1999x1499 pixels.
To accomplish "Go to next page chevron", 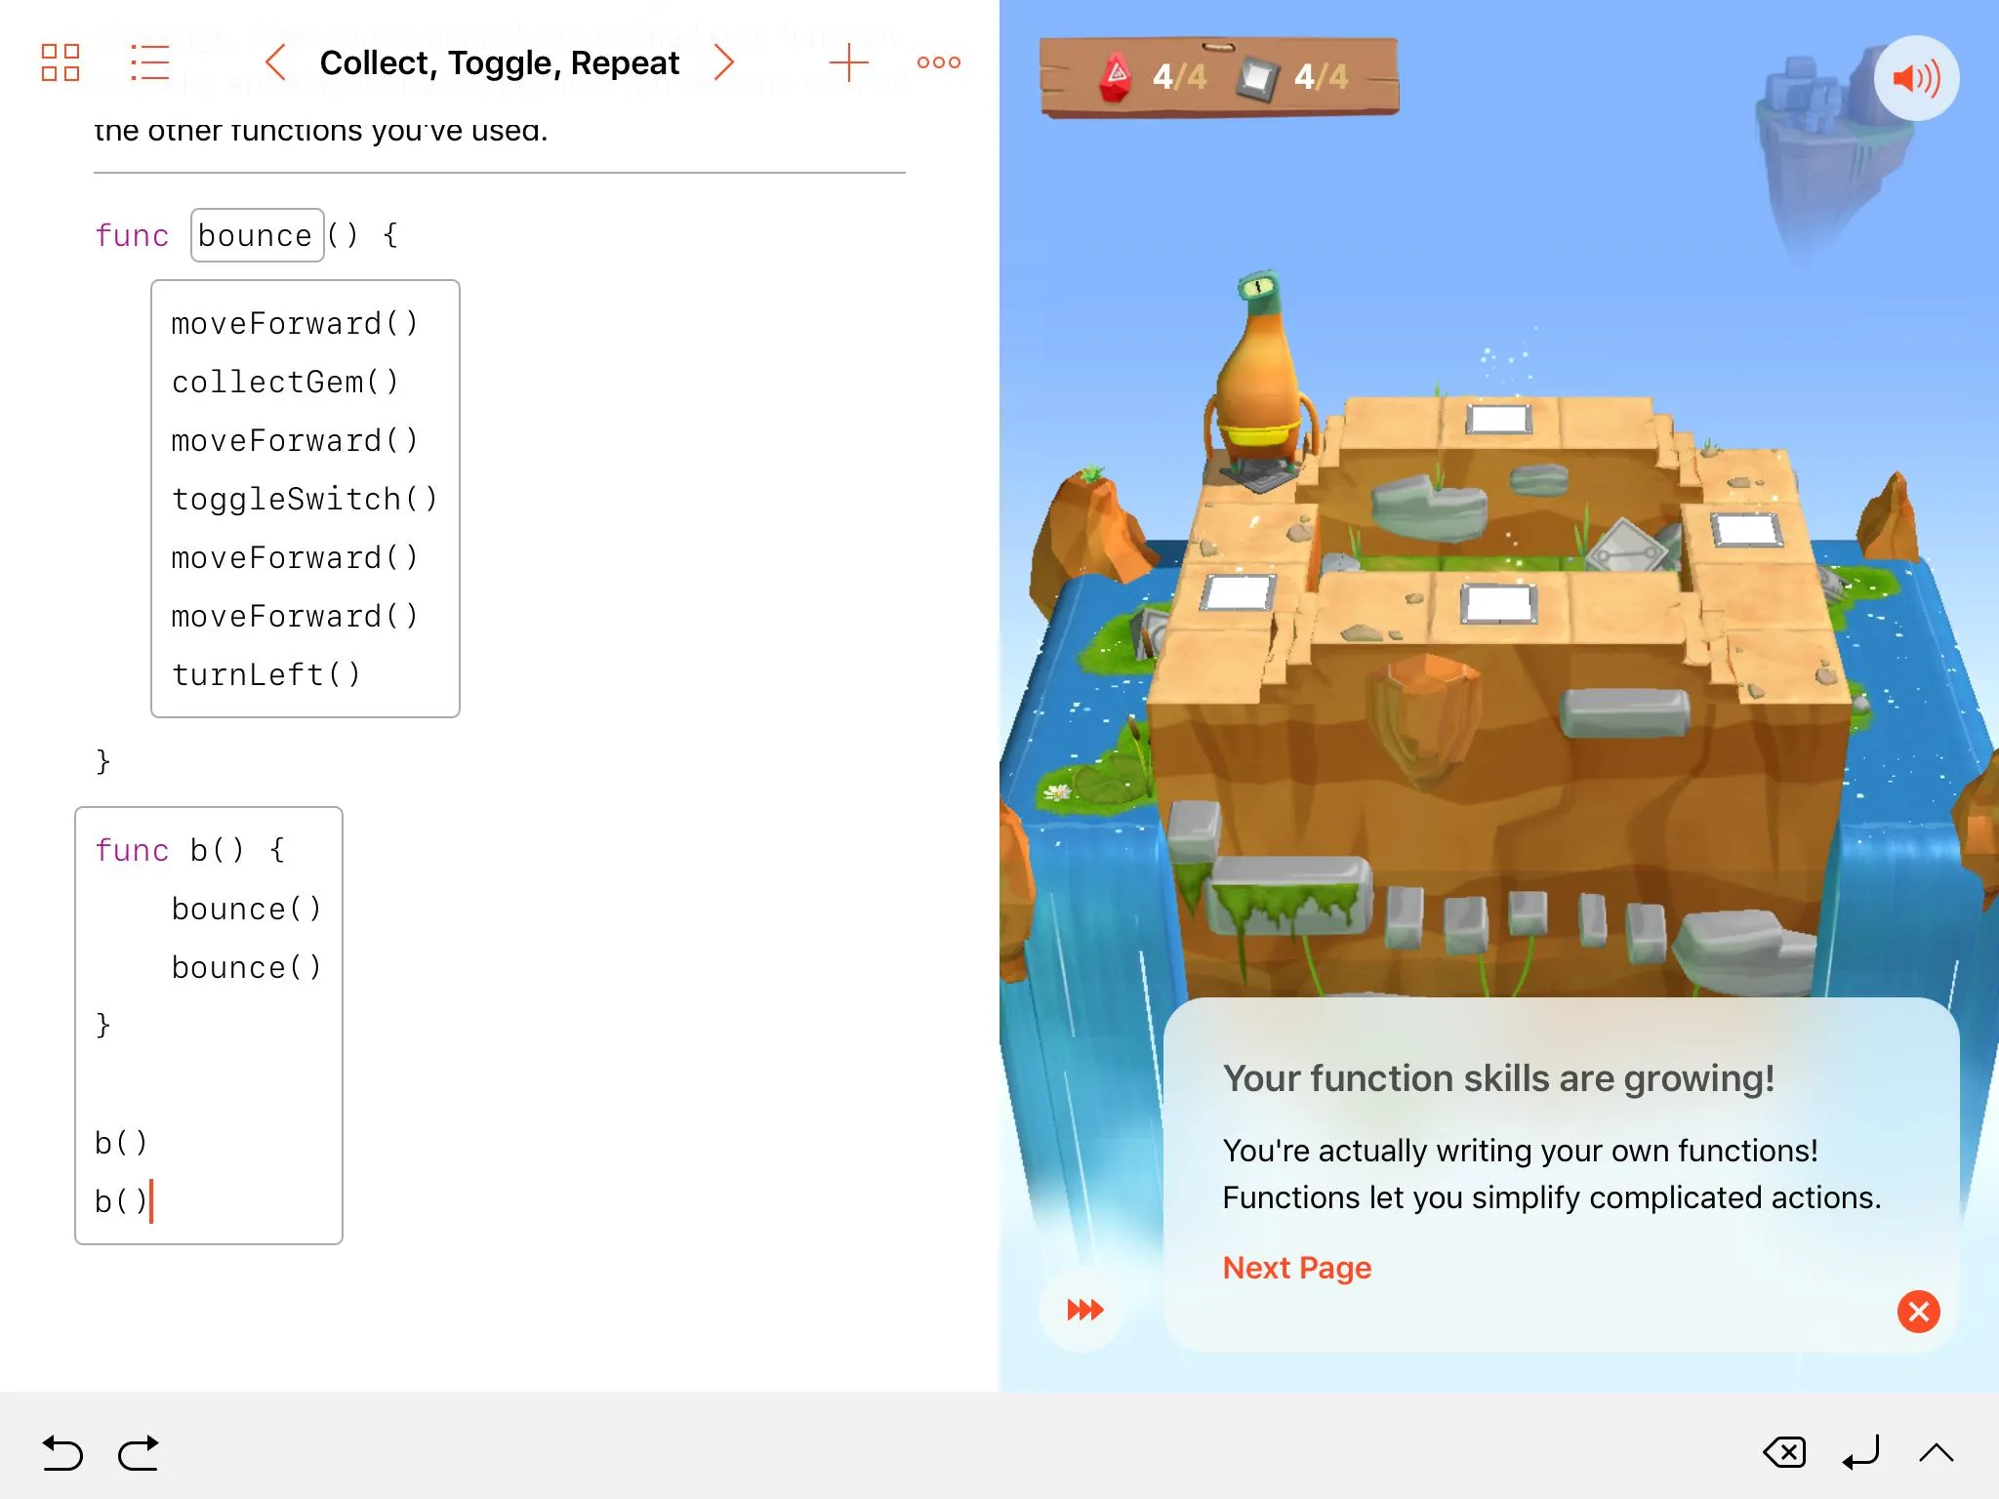I will (723, 62).
